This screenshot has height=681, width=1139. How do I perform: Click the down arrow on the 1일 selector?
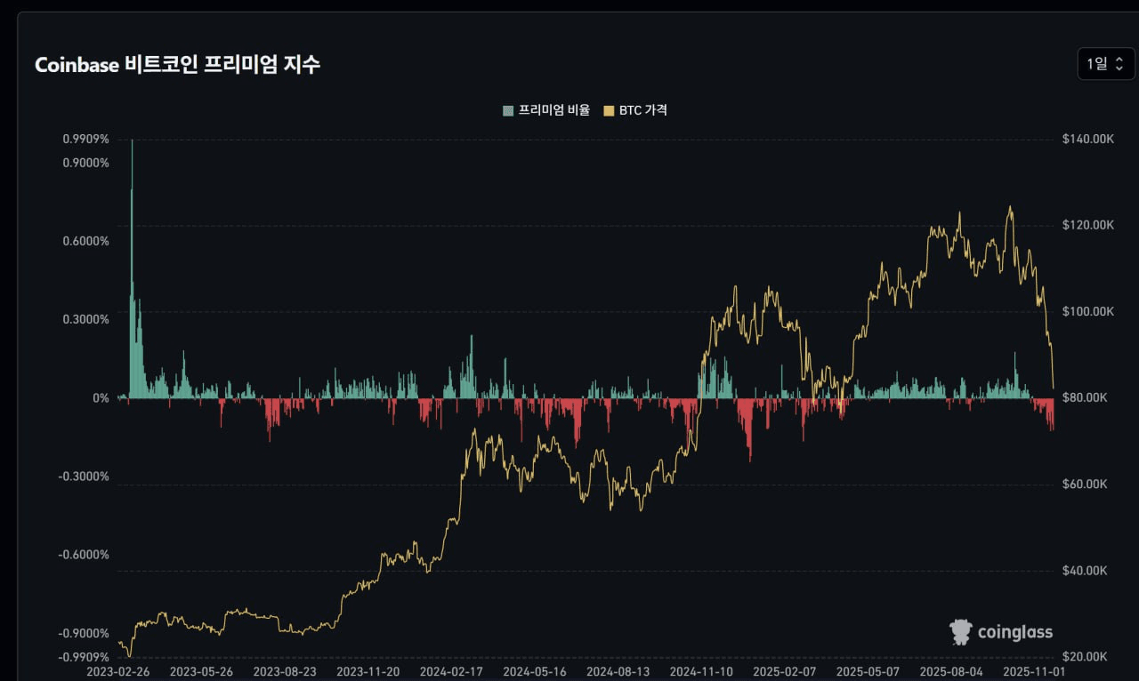[1120, 68]
